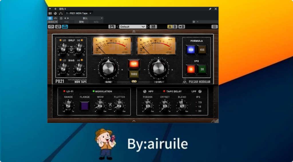Select the A preset slot
The width and height of the screenshot is (293, 162).
pos(170,27)
